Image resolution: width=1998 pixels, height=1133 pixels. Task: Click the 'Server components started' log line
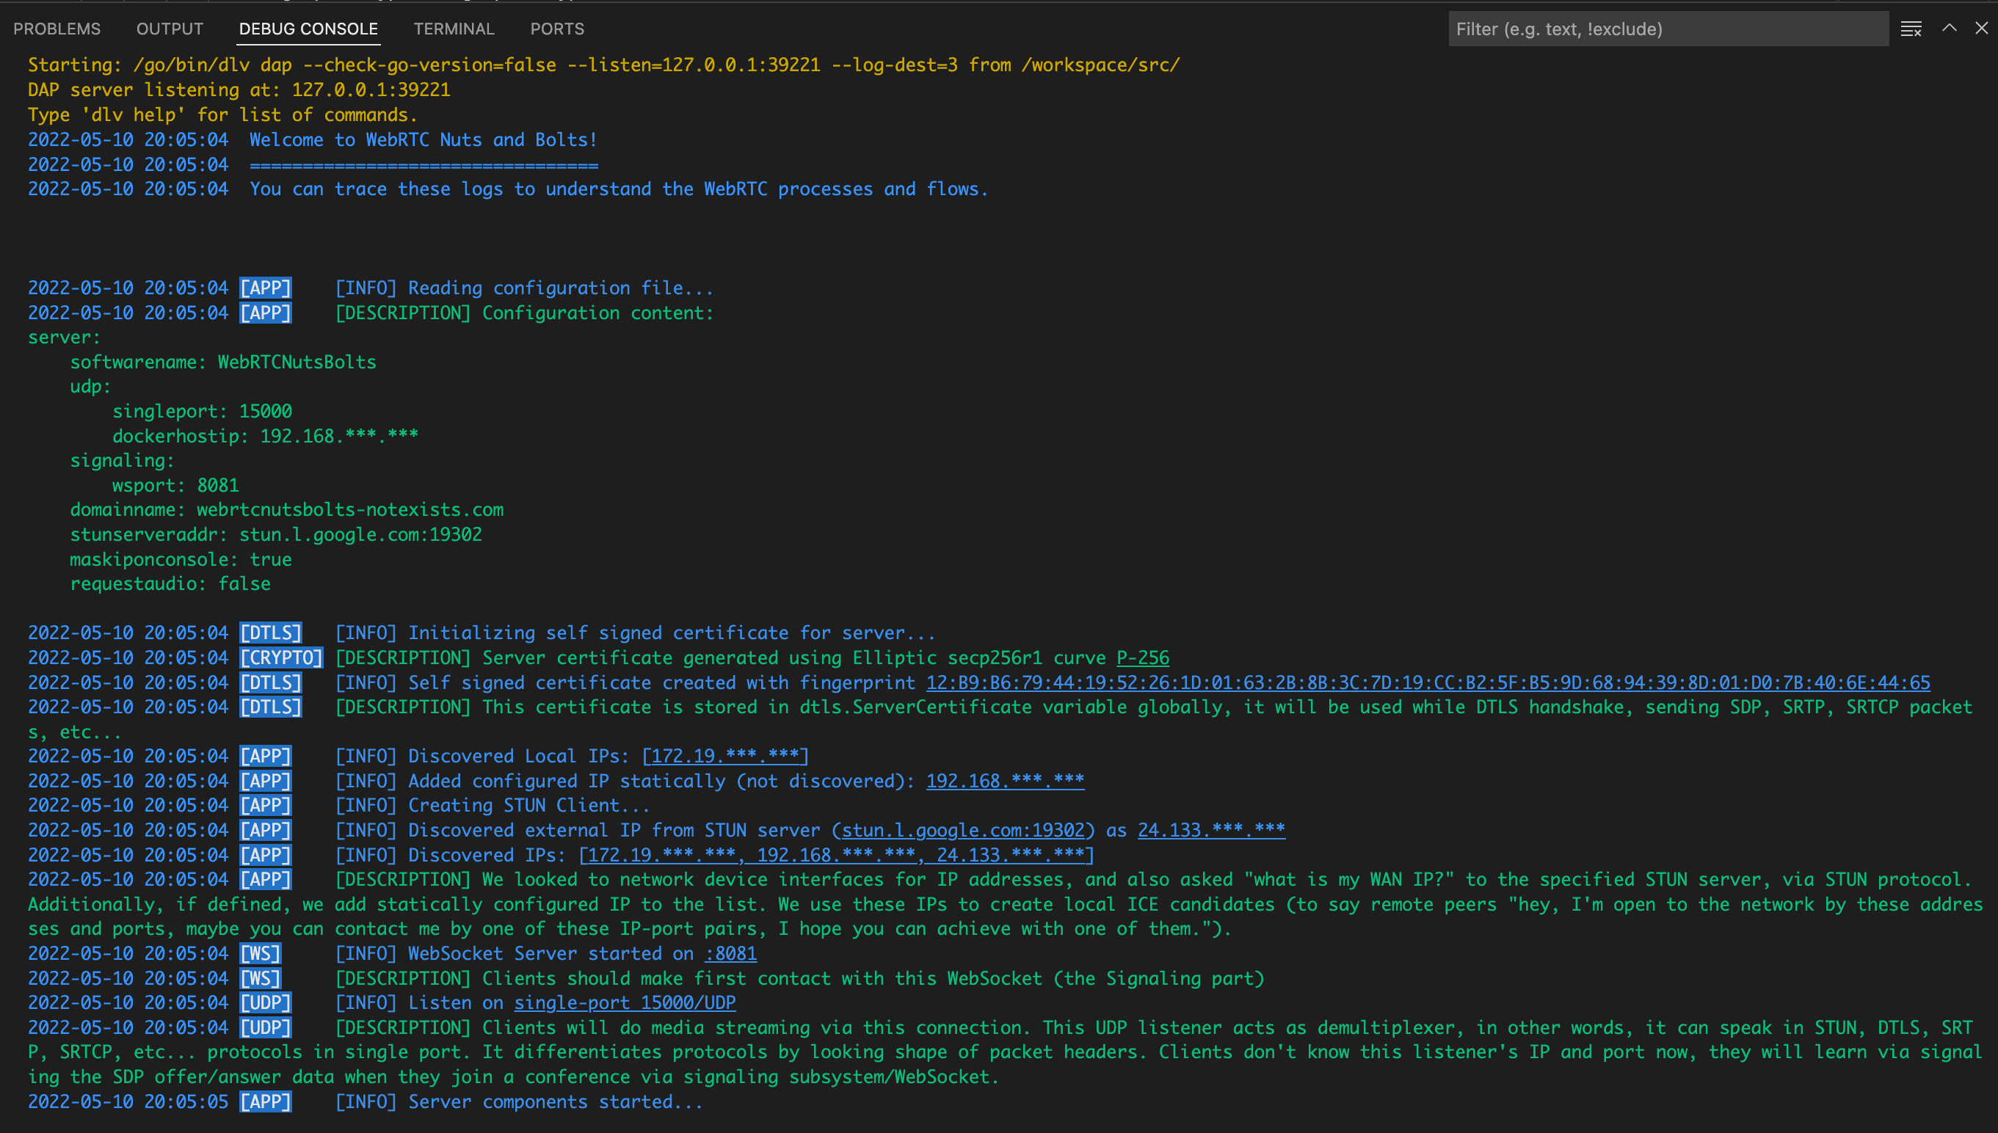click(555, 1101)
